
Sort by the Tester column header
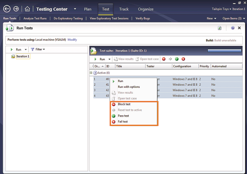159,66
